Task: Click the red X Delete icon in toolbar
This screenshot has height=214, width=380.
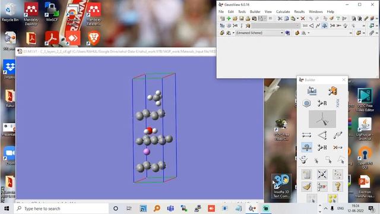Action: coord(303,18)
